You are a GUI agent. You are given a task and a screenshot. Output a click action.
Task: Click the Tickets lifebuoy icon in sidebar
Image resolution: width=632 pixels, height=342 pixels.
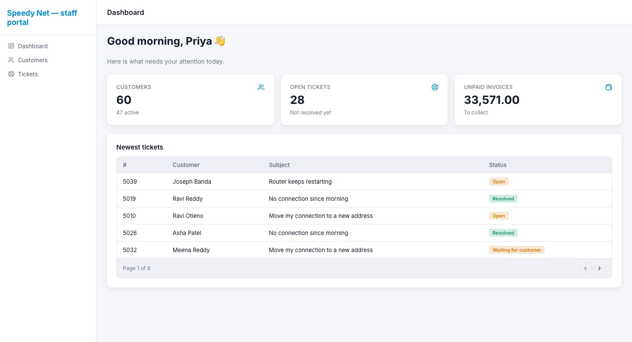pos(11,74)
